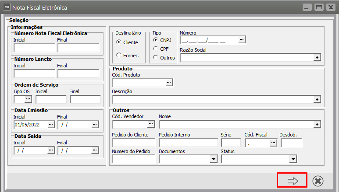Click plus button beside product Descrição
339x192 pixels.
pyautogui.click(x=317, y=99)
